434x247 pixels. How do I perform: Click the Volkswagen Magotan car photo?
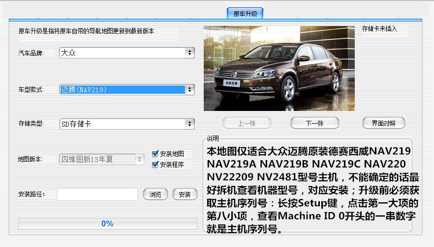pyautogui.click(x=279, y=69)
